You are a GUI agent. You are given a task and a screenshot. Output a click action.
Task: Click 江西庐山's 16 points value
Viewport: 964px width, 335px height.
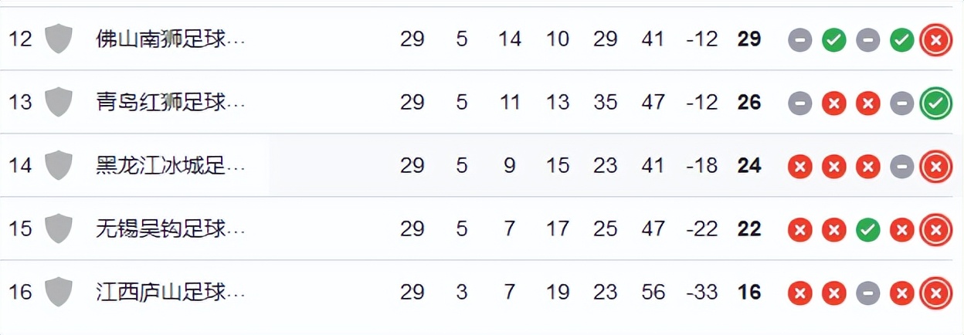749,293
